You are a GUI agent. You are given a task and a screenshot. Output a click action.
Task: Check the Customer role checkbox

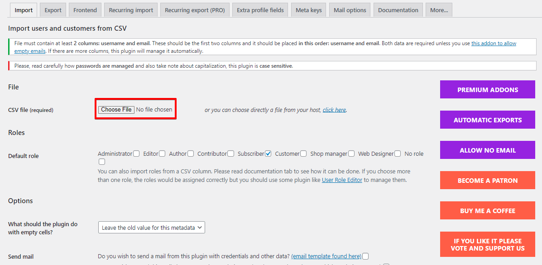pyautogui.click(x=303, y=153)
